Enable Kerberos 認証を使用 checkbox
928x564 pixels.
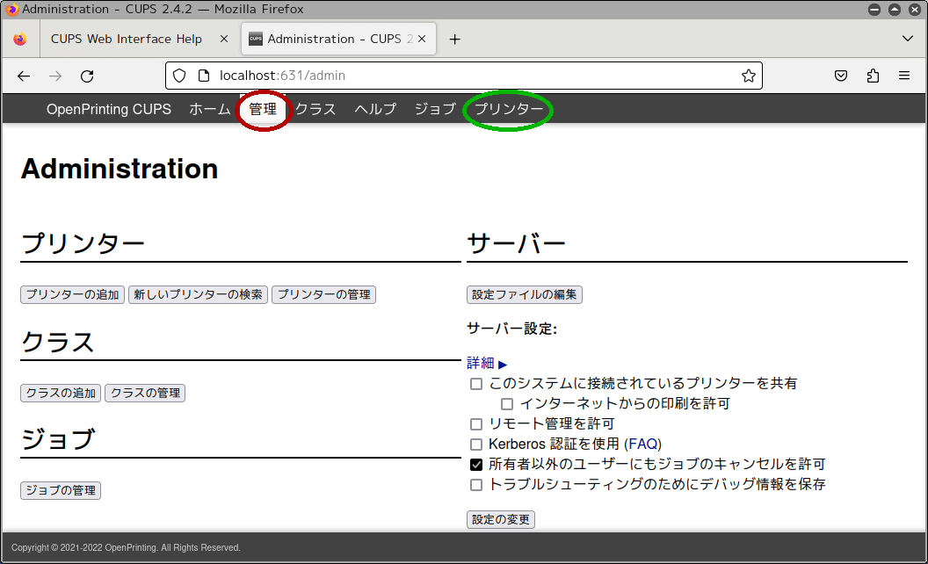476,445
